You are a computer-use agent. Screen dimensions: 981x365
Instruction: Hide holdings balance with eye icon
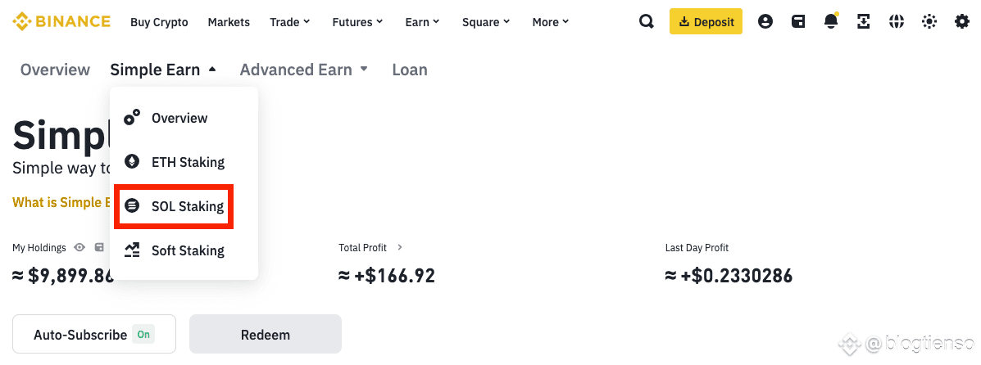coord(79,247)
